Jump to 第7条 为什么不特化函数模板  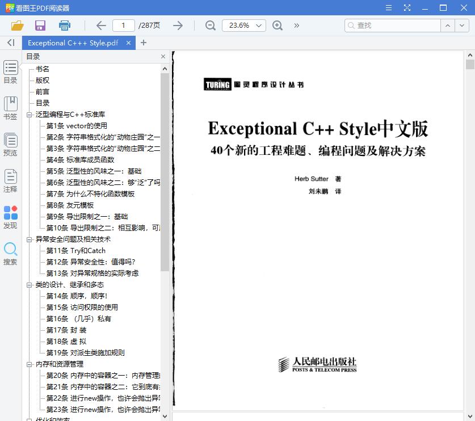pos(90,194)
